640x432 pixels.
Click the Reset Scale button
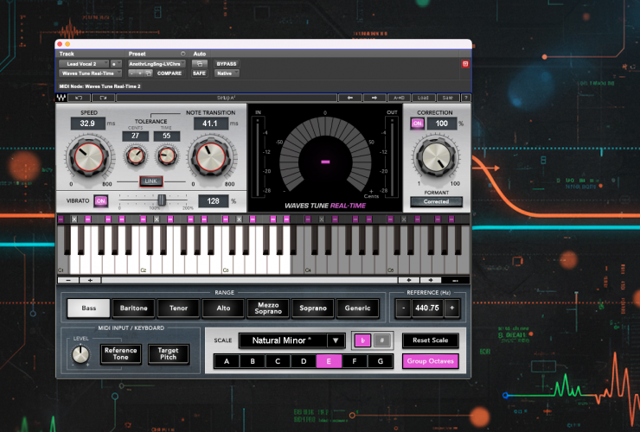tap(430, 340)
